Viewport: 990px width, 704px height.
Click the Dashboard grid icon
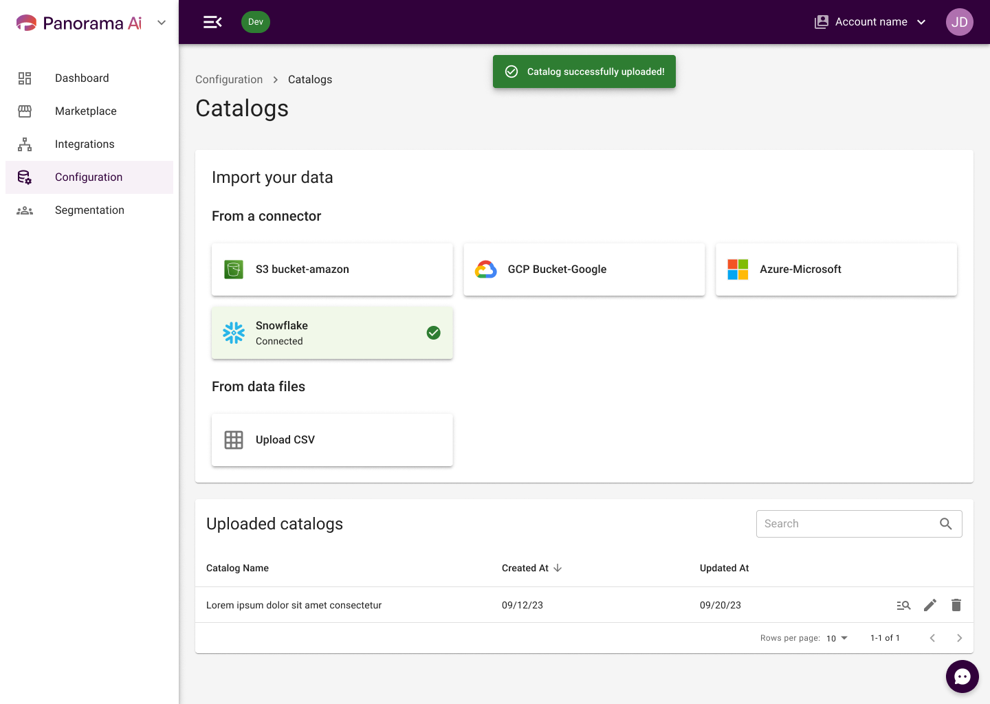(x=25, y=78)
